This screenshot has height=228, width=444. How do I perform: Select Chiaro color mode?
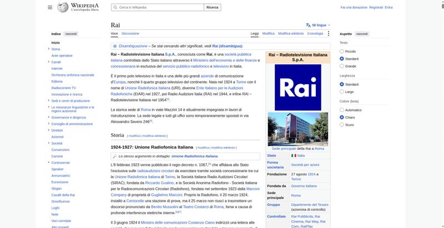click(x=342, y=117)
